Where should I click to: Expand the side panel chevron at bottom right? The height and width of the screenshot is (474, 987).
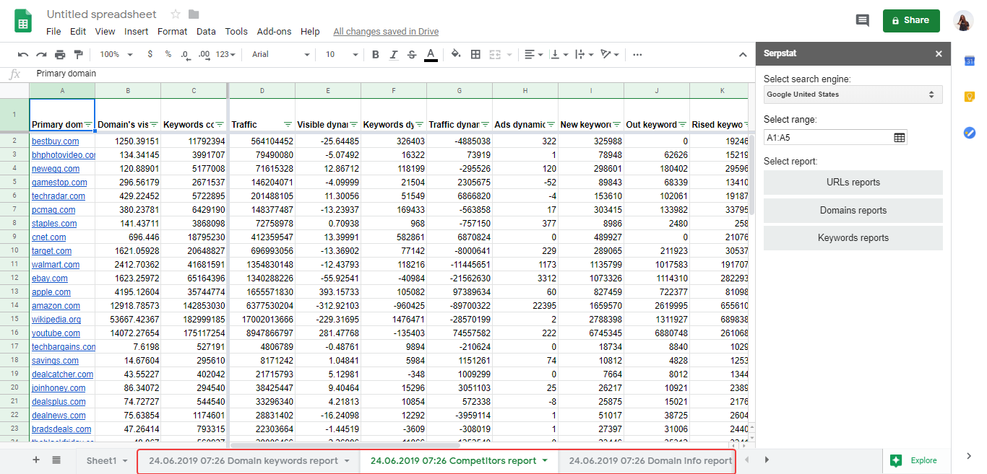(x=970, y=456)
